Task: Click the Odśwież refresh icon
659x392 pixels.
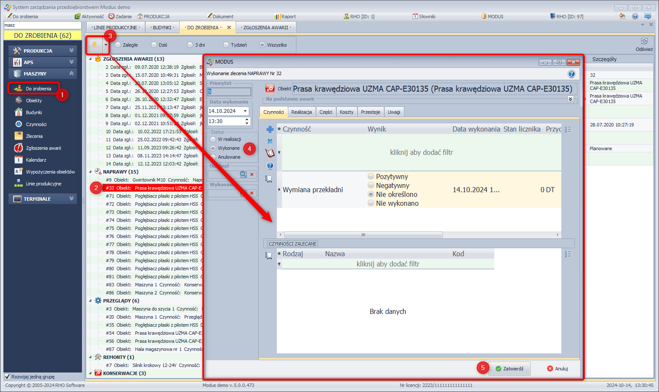Action: pyautogui.click(x=644, y=41)
